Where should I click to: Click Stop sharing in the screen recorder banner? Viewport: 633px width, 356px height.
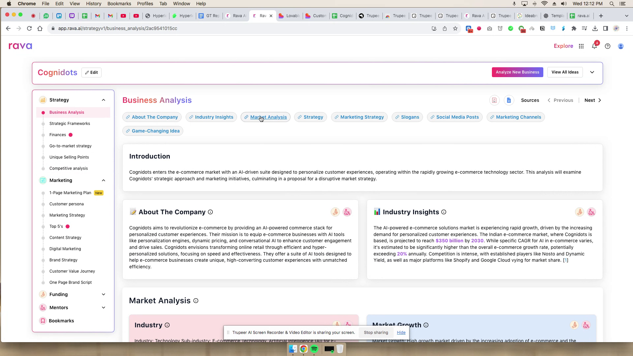click(376, 333)
